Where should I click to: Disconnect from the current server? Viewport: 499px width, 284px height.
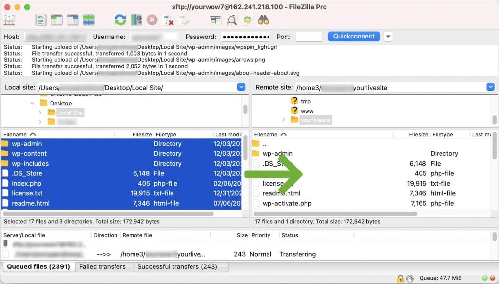coord(168,20)
